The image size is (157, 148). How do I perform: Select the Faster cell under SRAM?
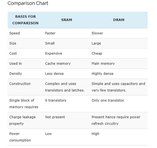50,33
